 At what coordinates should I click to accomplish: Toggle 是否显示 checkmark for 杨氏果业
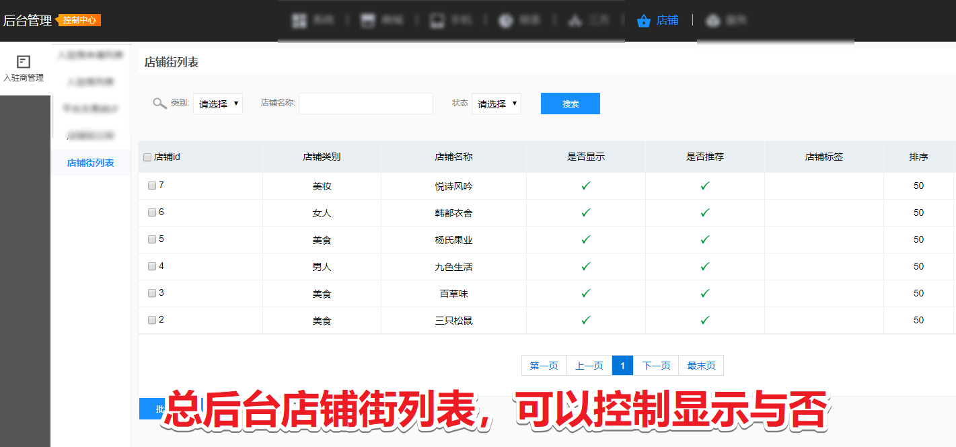(x=586, y=239)
